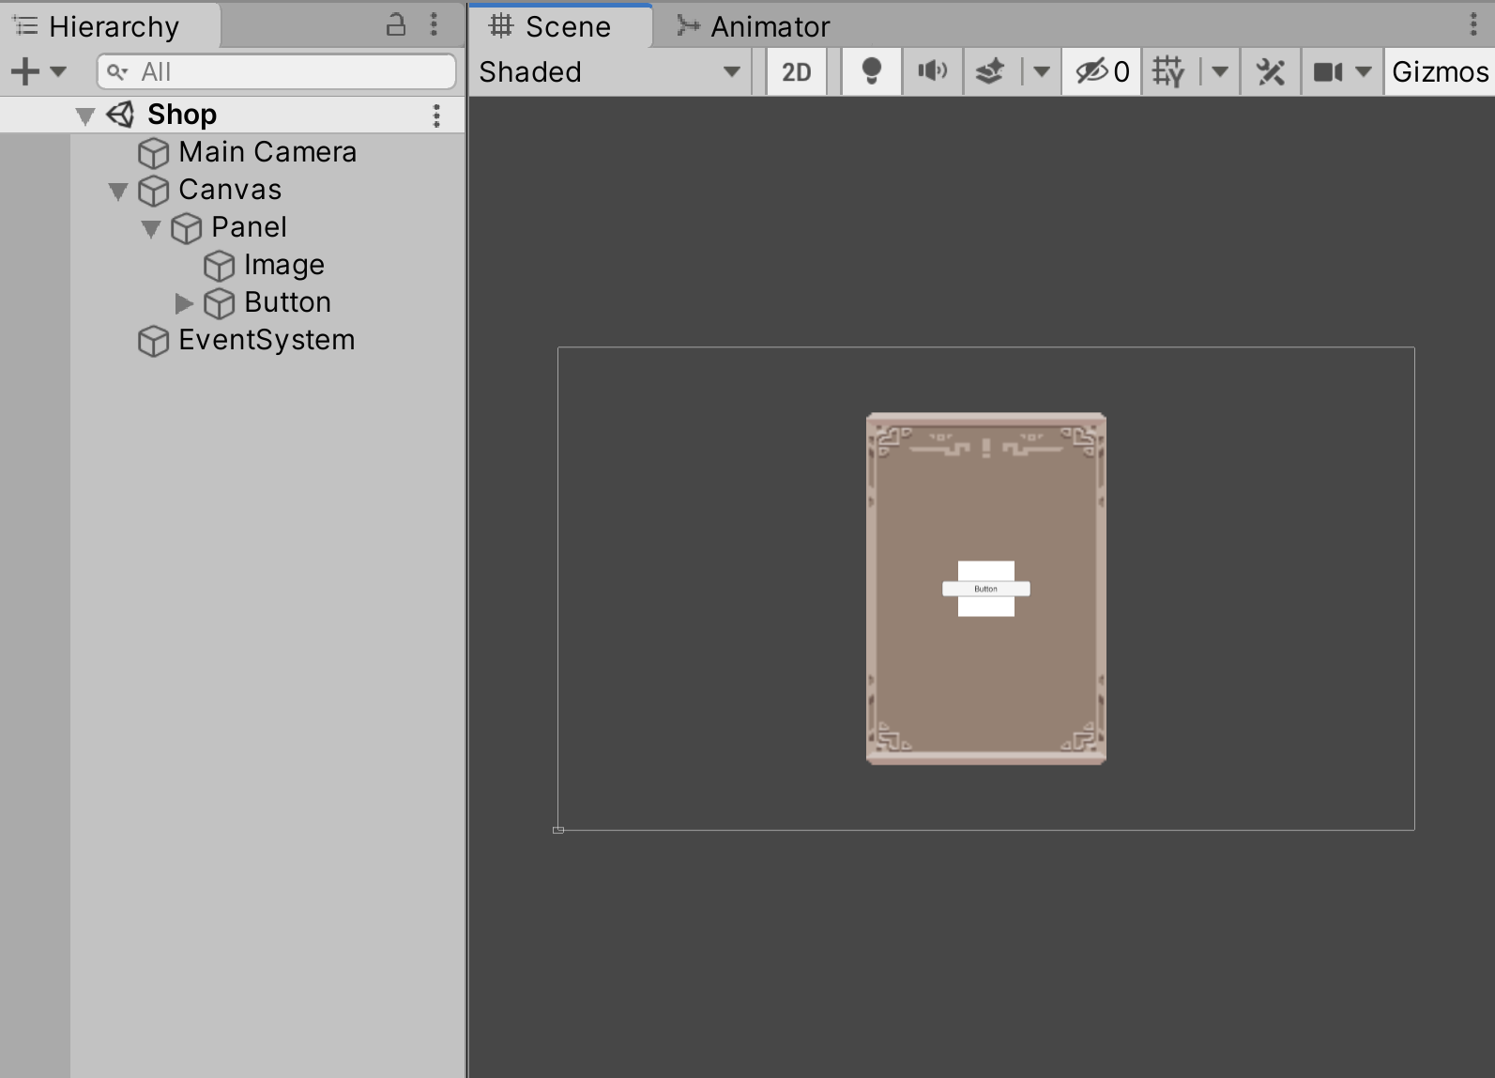Open the Shaded draw mode dropdown

[x=609, y=71]
